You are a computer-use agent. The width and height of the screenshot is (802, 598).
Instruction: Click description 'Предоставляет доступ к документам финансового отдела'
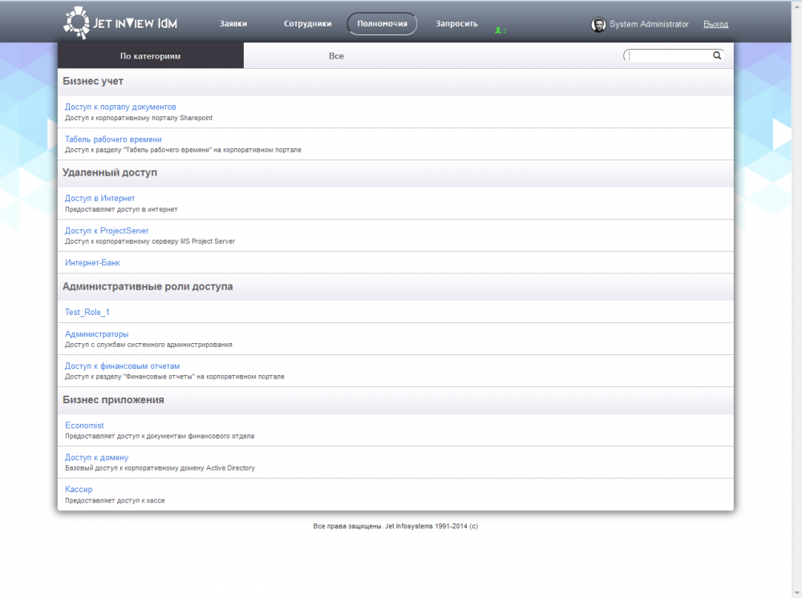[x=160, y=437]
